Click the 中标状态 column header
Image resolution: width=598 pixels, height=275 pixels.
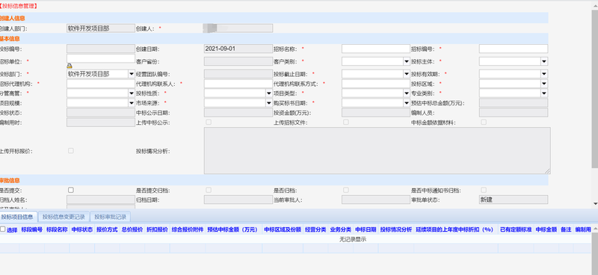click(82, 229)
